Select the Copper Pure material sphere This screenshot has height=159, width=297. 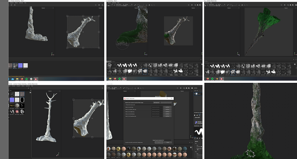(169, 149)
